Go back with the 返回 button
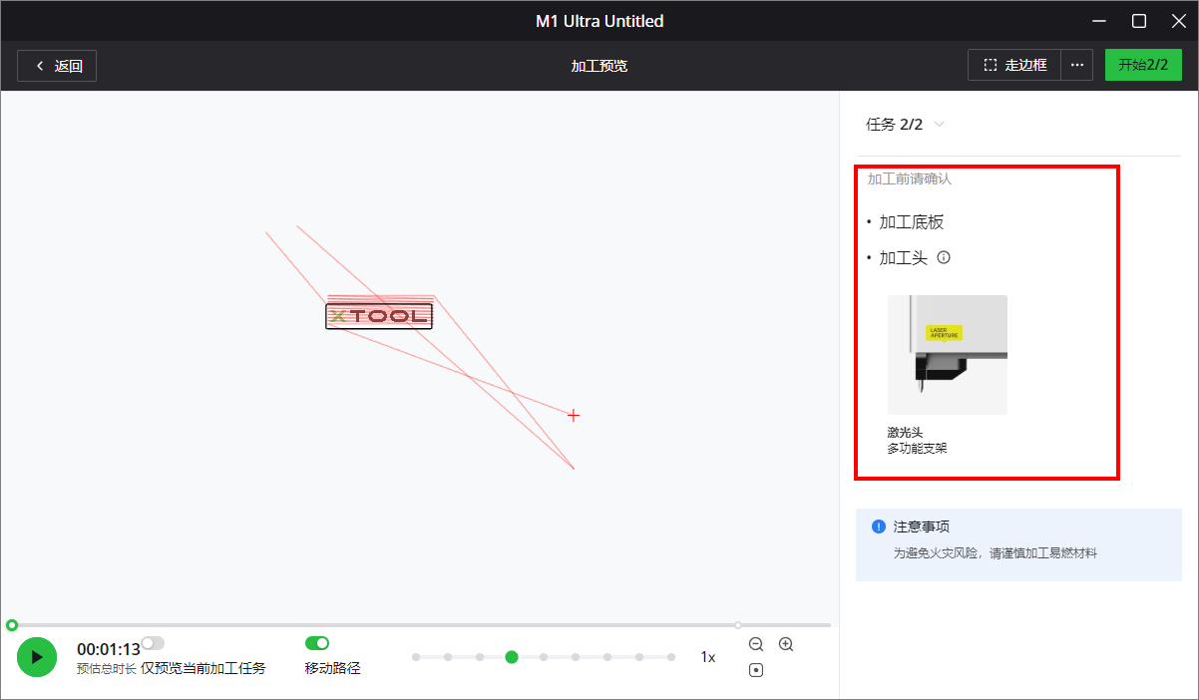Viewport: 1199px width, 700px height. (57, 66)
